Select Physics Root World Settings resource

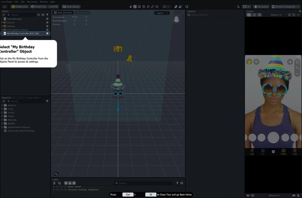tap(19, 131)
